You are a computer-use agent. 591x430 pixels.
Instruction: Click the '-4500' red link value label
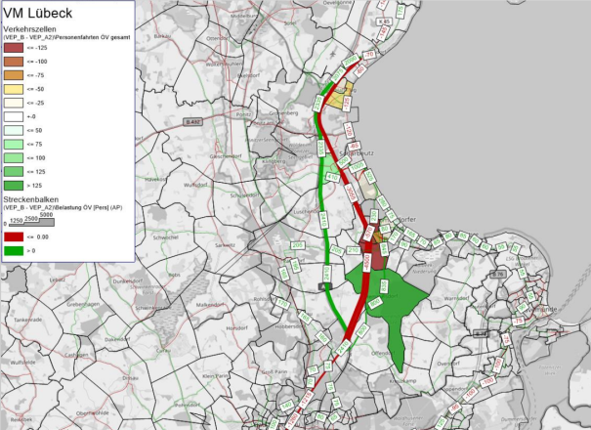click(366, 262)
